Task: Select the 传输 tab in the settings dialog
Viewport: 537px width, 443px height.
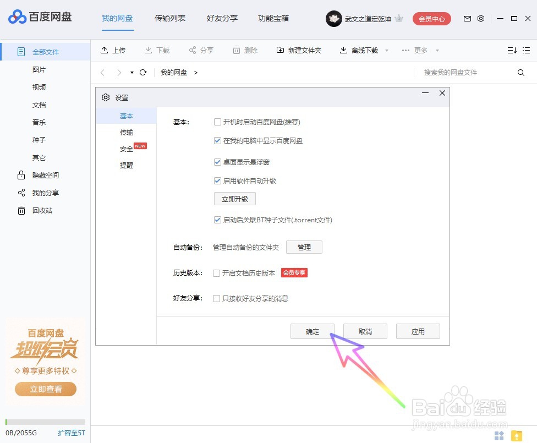Action: point(127,132)
